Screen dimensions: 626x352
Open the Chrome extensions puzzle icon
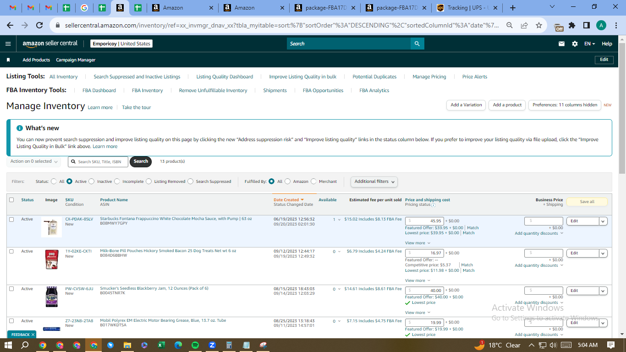(572, 26)
